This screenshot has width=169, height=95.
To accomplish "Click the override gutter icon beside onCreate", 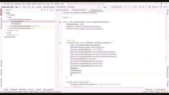I will (x=60, y=43).
